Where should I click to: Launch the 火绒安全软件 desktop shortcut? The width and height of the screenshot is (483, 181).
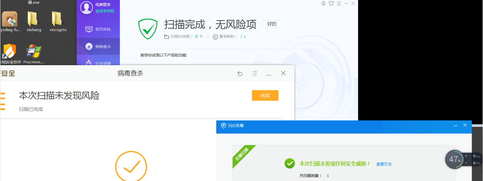[x=10, y=54]
